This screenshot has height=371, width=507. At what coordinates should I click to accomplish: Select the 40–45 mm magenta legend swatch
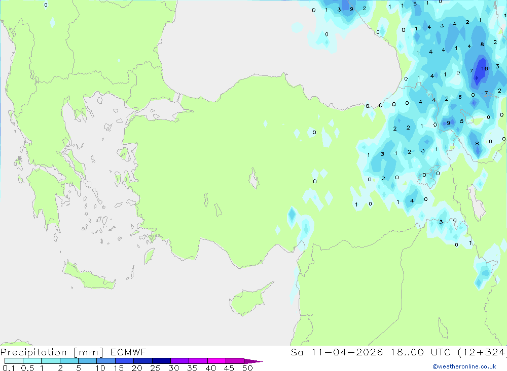coord(216,361)
